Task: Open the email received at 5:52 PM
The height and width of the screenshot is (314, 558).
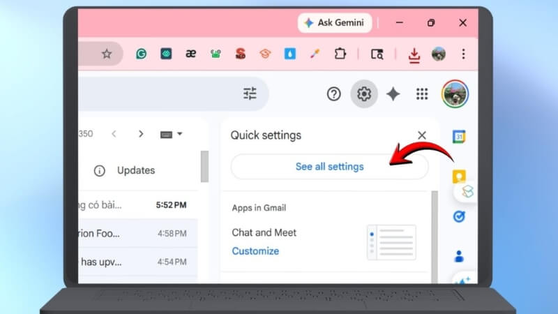Action: tap(138, 205)
